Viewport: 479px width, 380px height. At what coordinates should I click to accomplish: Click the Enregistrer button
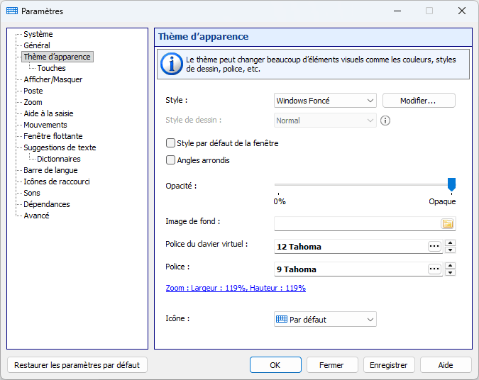(389, 365)
